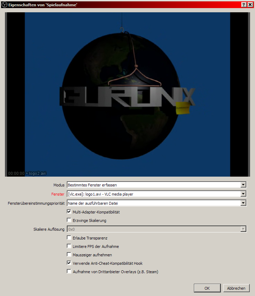The width and height of the screenshot is (255, 296).
Task: Click the Skaliere Auflösung label
Action: [x=49, y=229]
